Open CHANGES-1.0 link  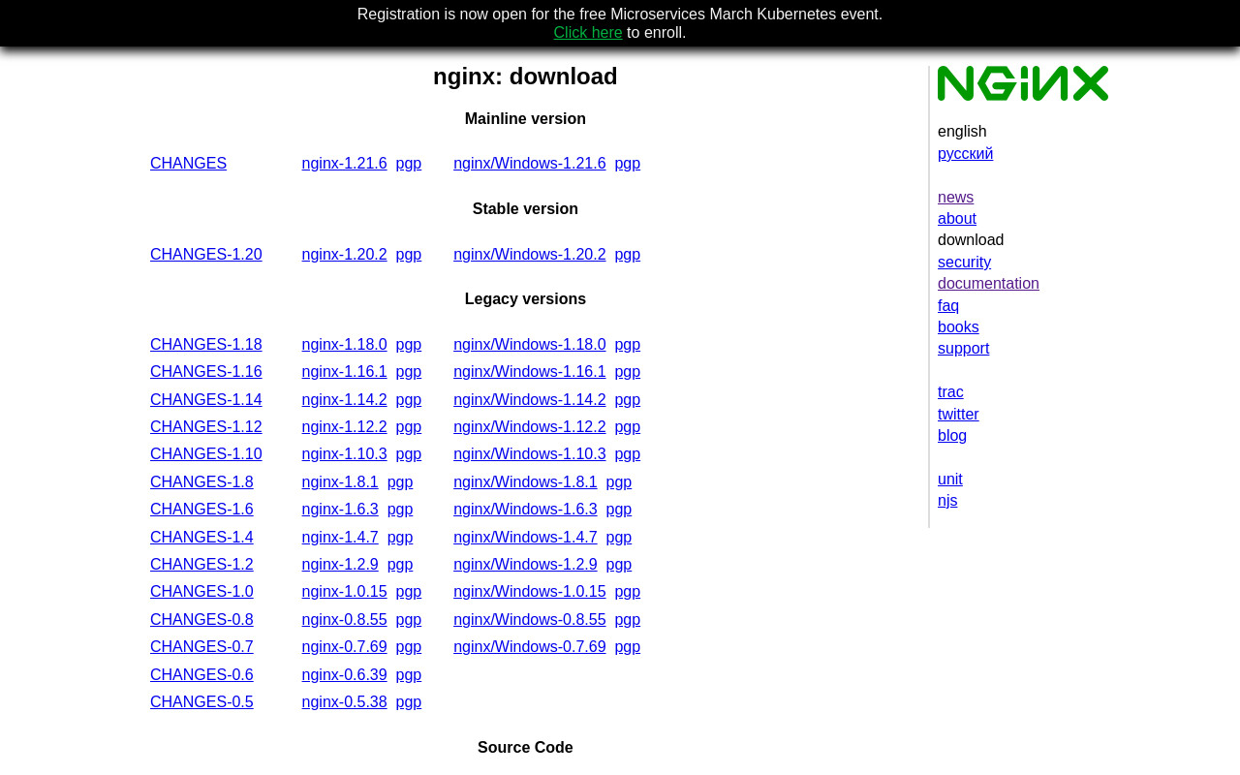coord(201,592)
